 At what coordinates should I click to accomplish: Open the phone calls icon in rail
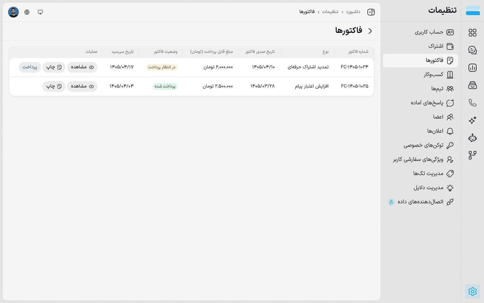tap(473, 103)
